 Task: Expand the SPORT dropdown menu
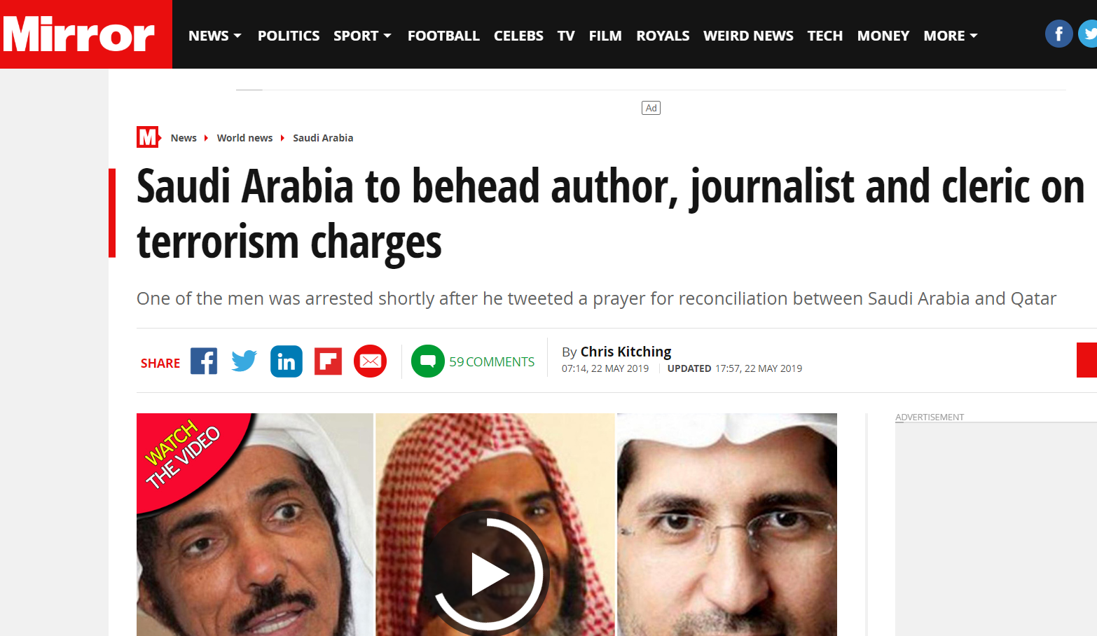tap(362, 36)
